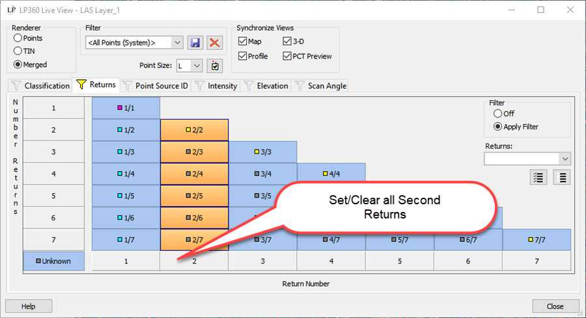Image resolution: width=586 pixels, height=318 pixels.
Task: Click the Help button
Action: [x=29, y=306]
